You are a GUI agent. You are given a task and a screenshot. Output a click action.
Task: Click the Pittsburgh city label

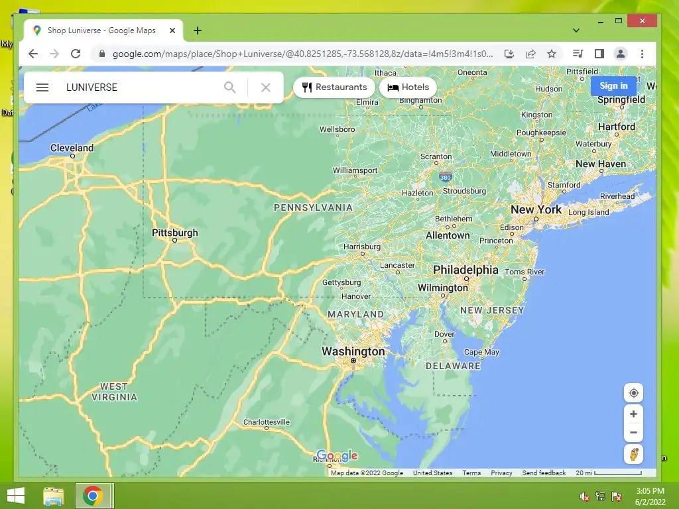tap(174, 233)
